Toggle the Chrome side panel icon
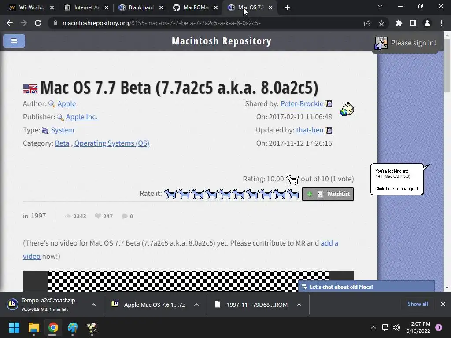The image size is (451, 338). 413,23
